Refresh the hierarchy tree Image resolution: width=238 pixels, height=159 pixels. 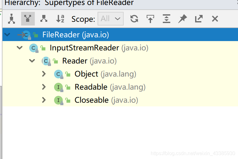[x=134, y=19]
